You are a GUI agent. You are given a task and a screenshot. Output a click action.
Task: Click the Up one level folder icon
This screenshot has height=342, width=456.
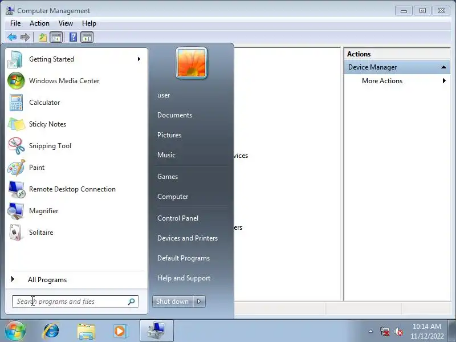coord(43,37)
